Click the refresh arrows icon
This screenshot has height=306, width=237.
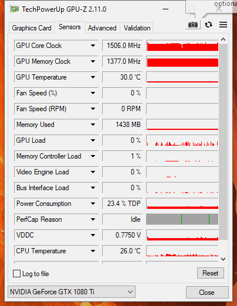click(x=208, y=25)
